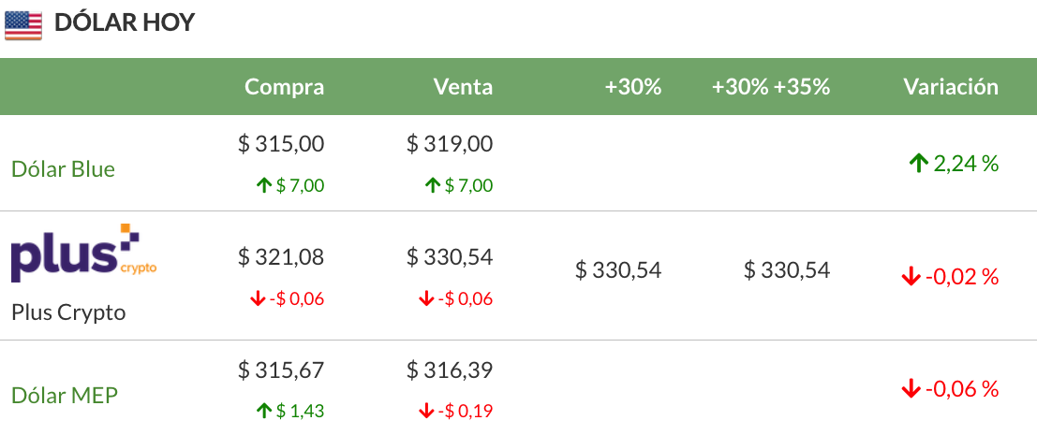Click the down arrow under Dólar MEP Venta

point(425,411)
